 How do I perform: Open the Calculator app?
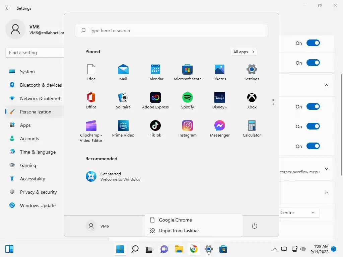click(x=252, y=129)
